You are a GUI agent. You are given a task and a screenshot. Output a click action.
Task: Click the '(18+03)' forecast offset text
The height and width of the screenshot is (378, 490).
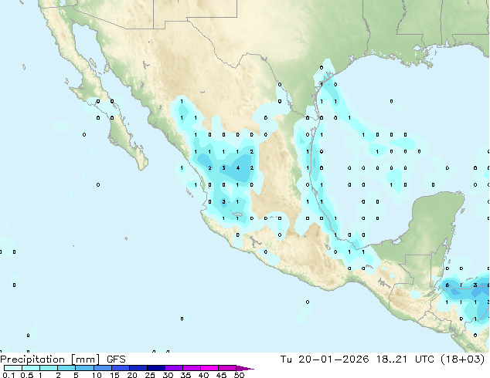pos(462,359)
